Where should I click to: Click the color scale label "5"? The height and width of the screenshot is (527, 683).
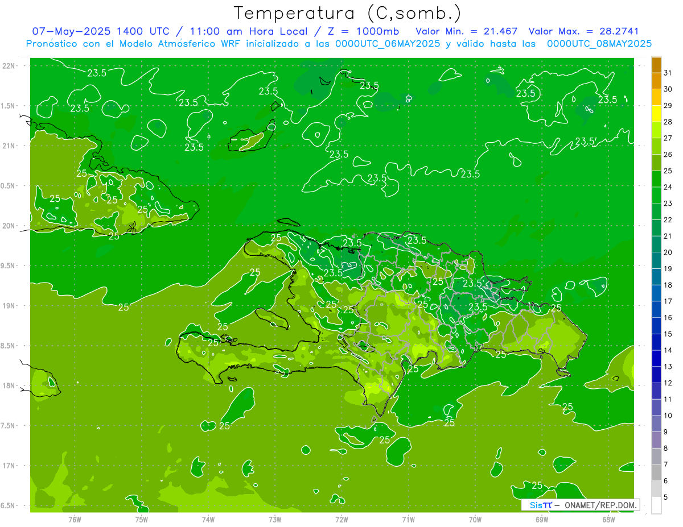pos(666,497)
